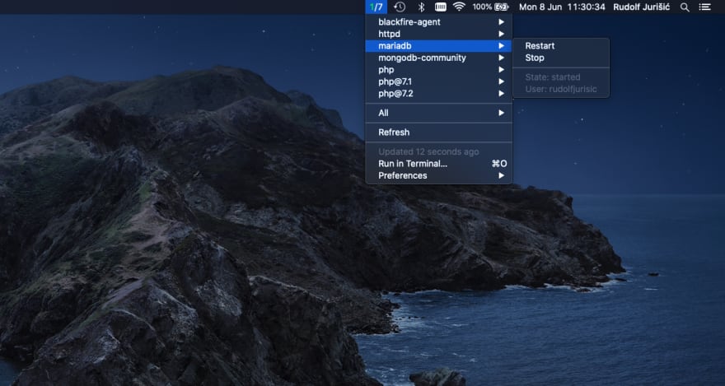Open the php service submenu

point(439,70)
